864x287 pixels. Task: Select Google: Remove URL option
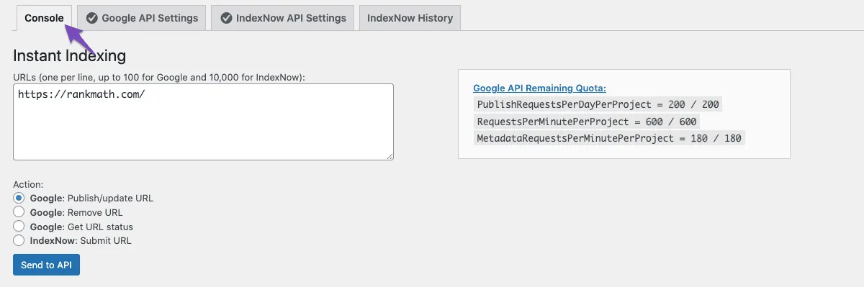19,212
